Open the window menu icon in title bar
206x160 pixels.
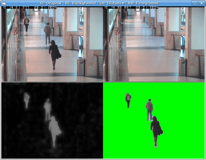(x=4, y=3)
